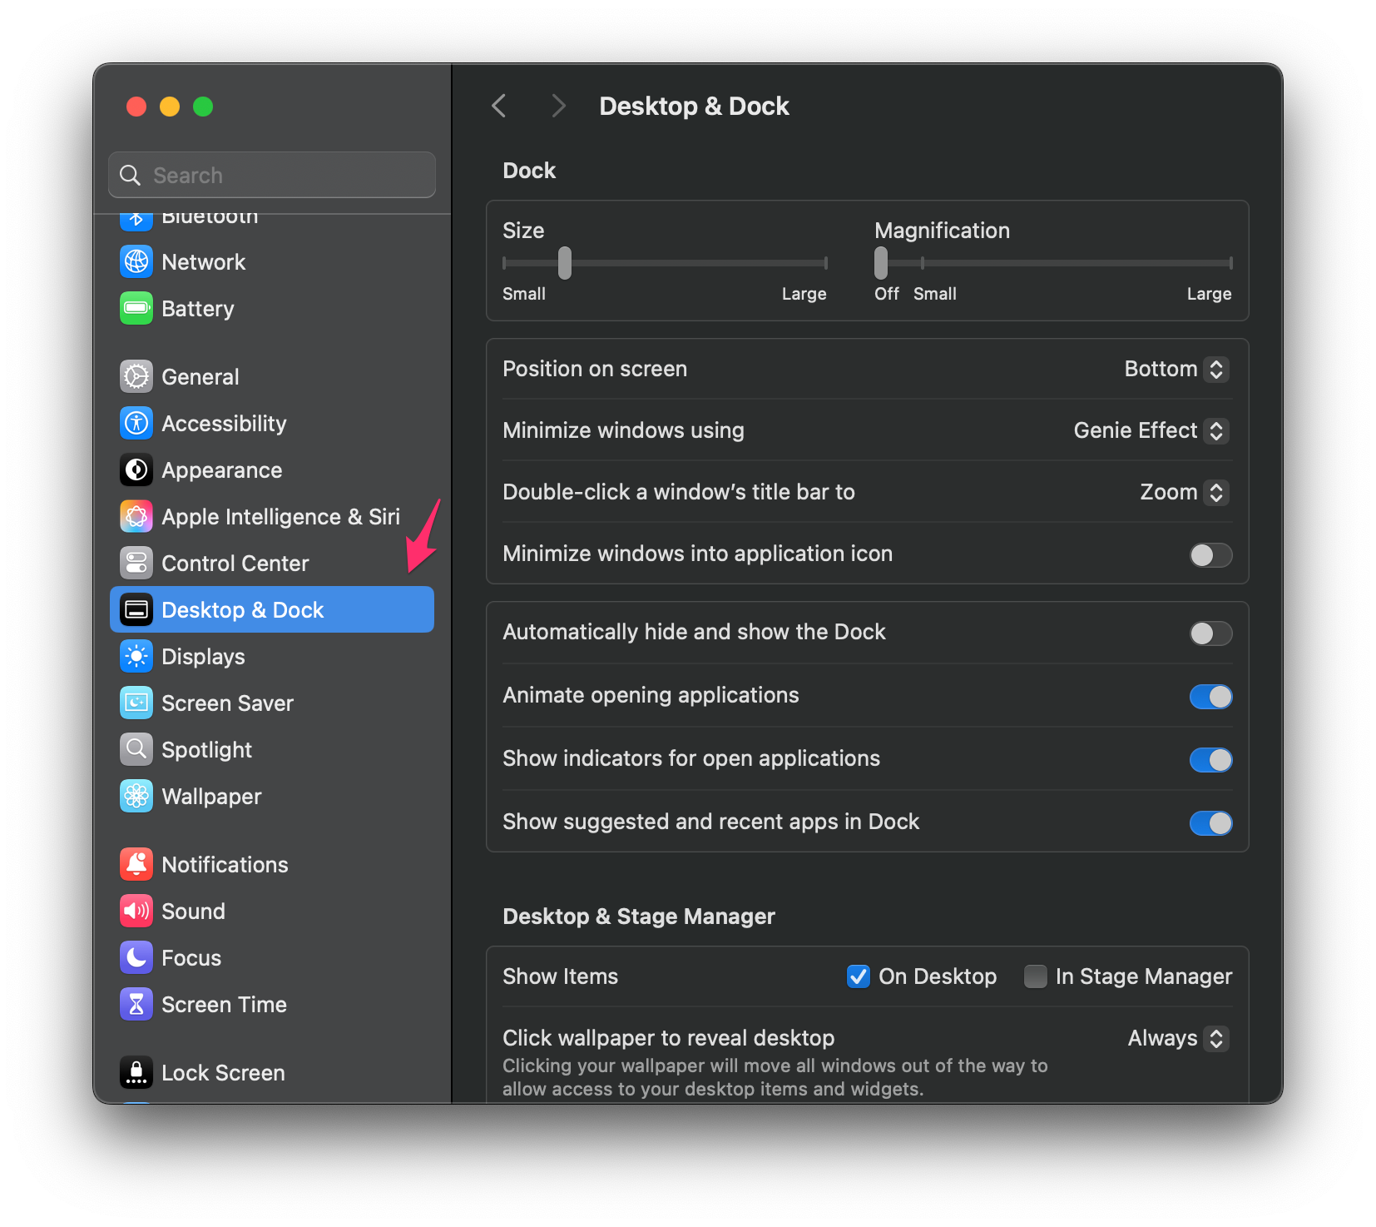The image size is (1376, 1227).
Task: Click the Click wallpaper to reveal desktop label
Action: (x=669, y=1038)
